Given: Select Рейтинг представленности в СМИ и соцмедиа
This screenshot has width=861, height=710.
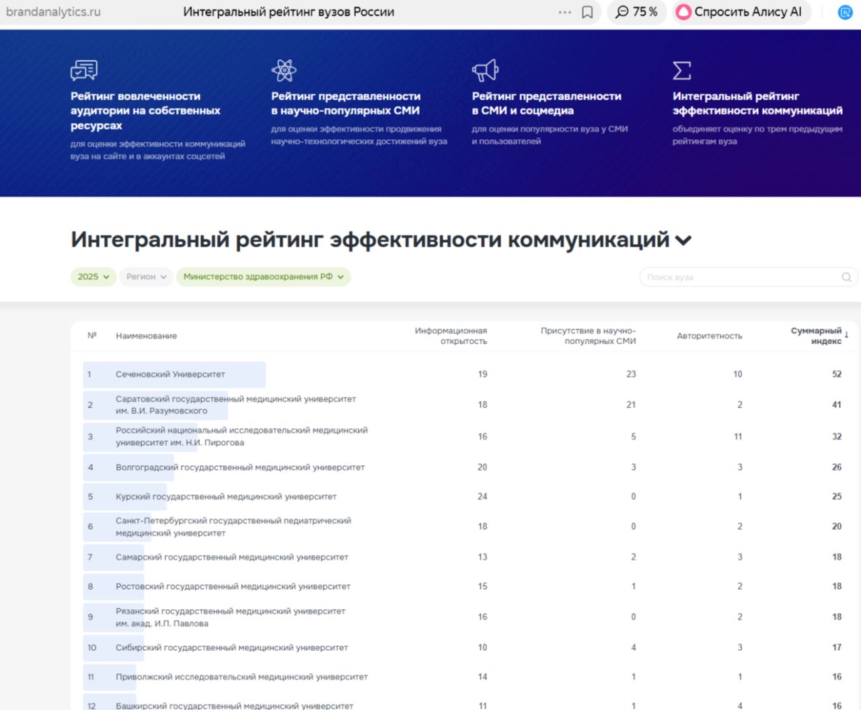Looking at the screenshot, I should click(546, 103).
